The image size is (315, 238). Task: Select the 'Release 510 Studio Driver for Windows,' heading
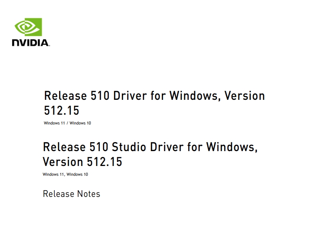pyautogui.click(x=150, y=147)
